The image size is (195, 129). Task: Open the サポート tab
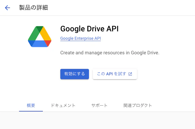[x=99, y=105]
